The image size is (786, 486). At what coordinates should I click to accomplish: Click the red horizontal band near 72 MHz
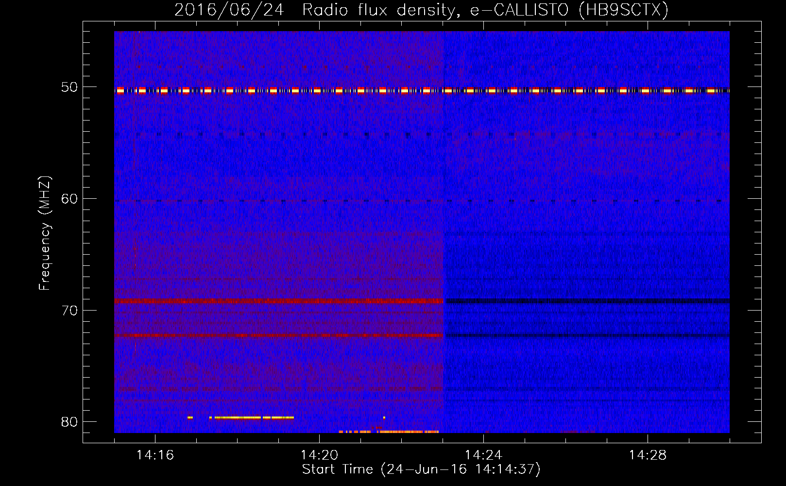click(x=278, y=335)
